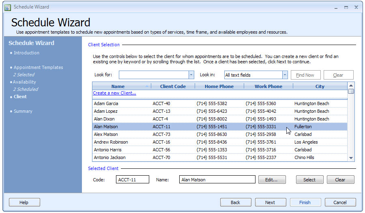Click client code ACCT-13
365x213 pixels.
click(161, 111)
